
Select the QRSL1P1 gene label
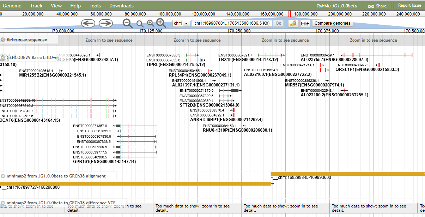[x=367, y=70]
